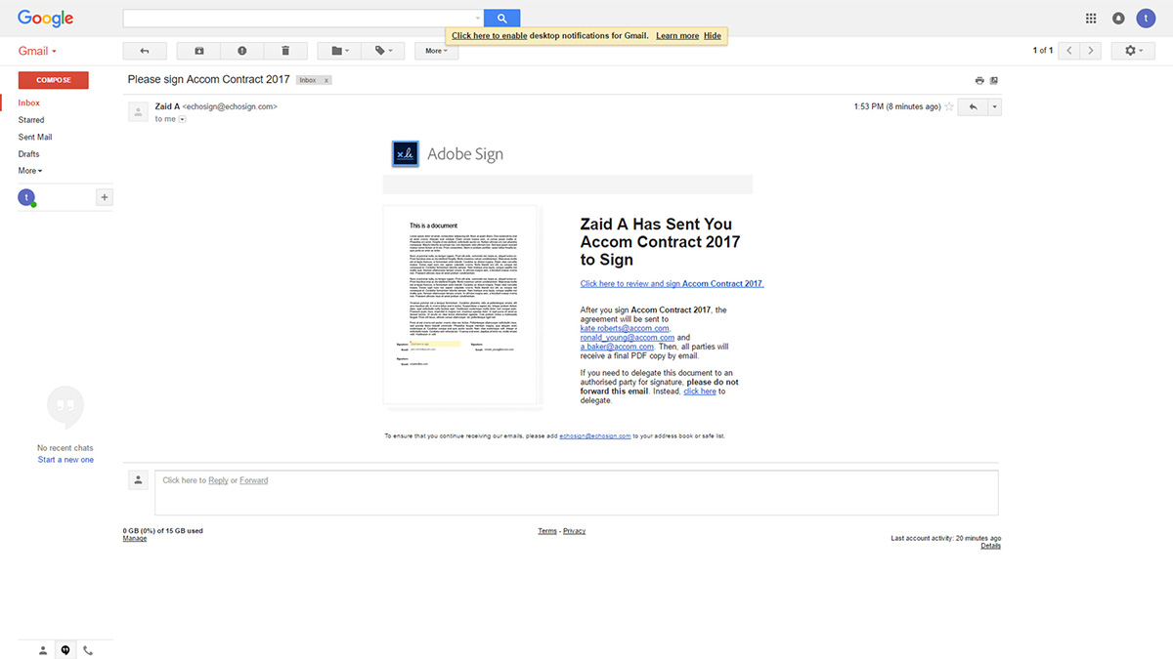Go to the older conversation arrow

[x=1092, y=50]
